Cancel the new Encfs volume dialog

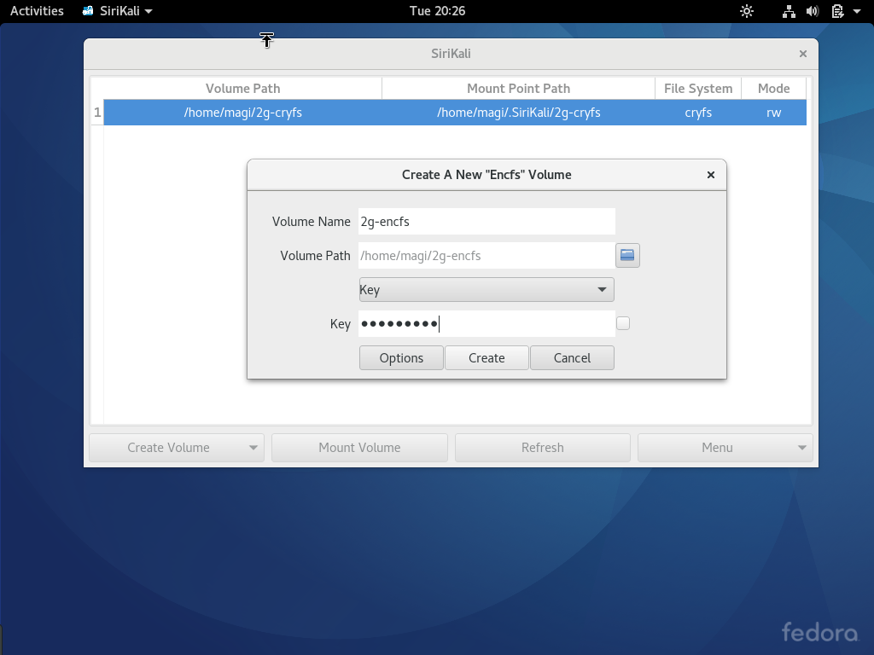pos(572,357)
